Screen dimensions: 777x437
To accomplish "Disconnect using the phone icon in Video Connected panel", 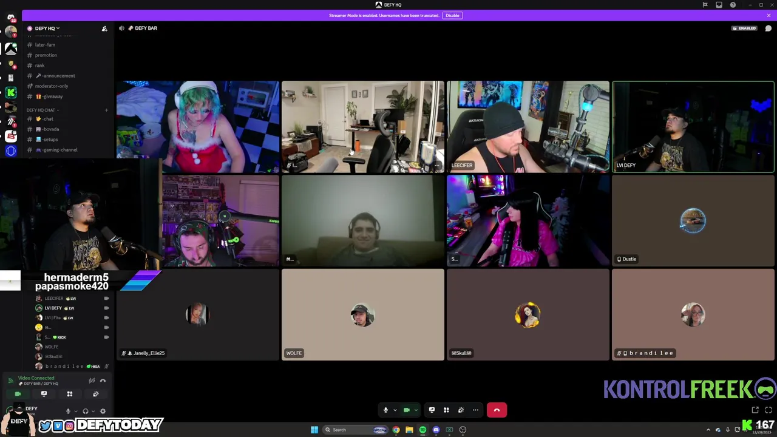I will coord(103,381).
